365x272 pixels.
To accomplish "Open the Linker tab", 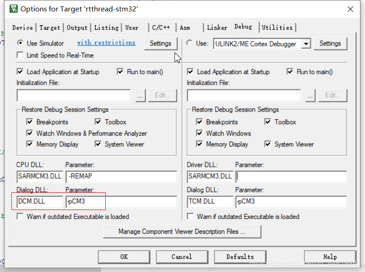I will click(217, 28).
